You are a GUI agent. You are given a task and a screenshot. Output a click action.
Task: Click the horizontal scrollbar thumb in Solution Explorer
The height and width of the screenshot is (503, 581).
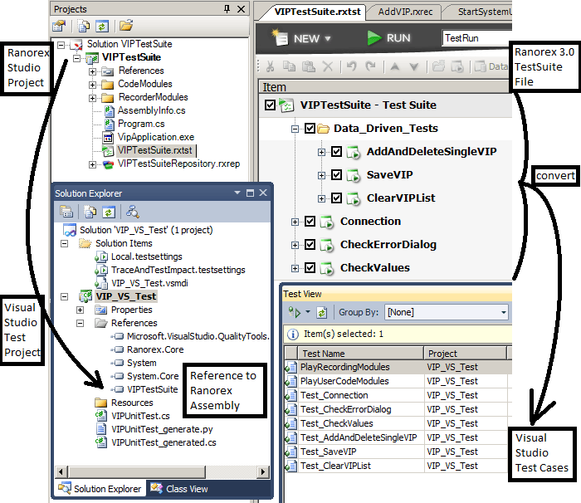tap(137, 471)
